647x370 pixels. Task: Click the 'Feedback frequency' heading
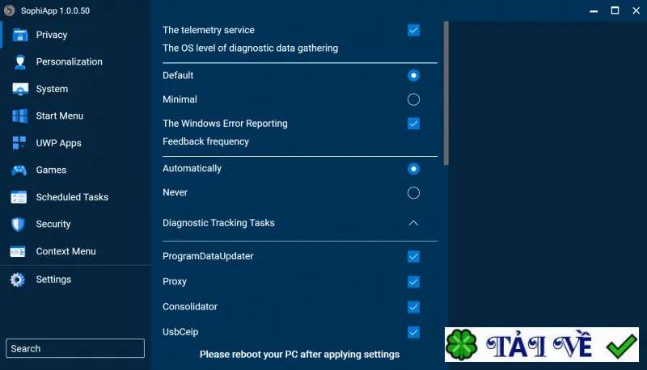205,141
